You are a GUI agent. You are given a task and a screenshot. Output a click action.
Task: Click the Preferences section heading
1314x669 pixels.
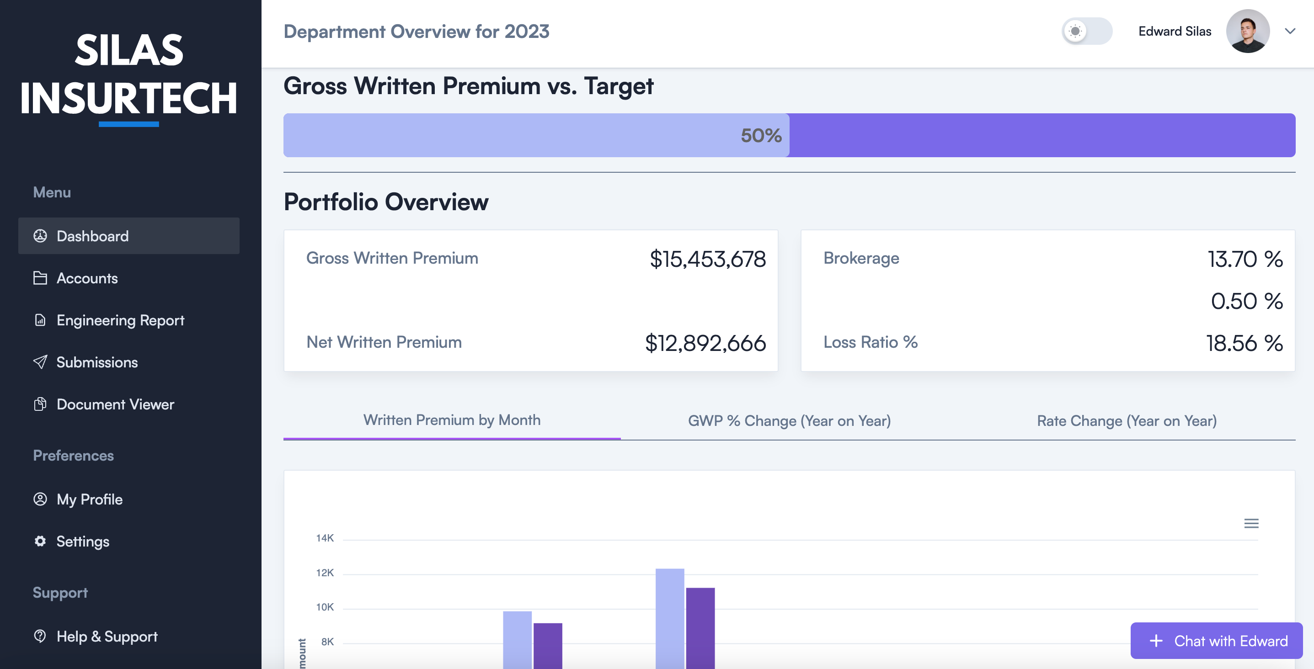74,455
